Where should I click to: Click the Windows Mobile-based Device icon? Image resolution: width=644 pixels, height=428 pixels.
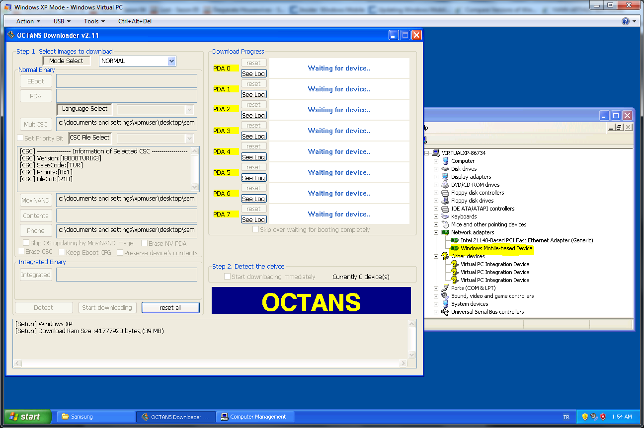[454, 248]
